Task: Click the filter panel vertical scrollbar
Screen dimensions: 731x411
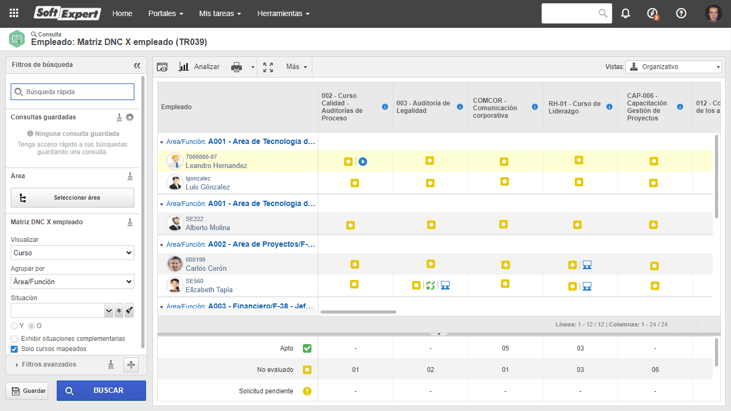Action: tap(143, 211)
